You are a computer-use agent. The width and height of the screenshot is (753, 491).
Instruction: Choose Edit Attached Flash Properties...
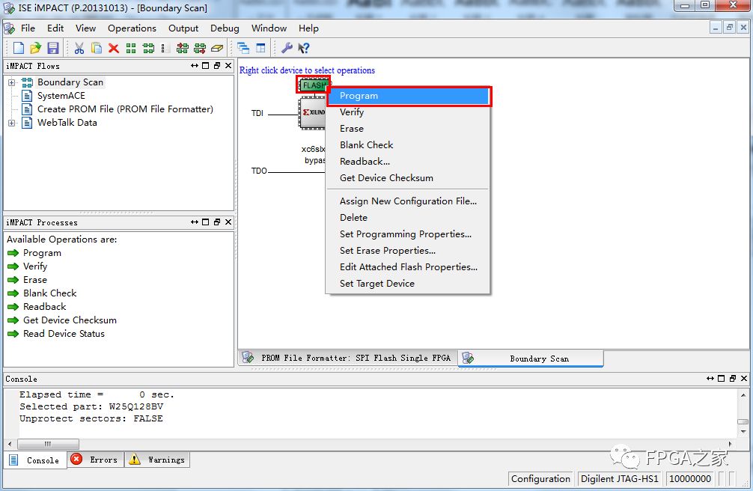click(x=408, y=267)
